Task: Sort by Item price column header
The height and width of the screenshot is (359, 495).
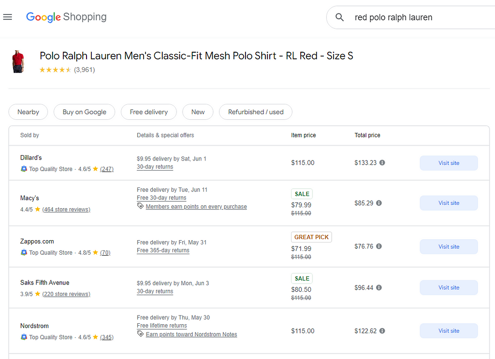Action: (x=304, y=135)
